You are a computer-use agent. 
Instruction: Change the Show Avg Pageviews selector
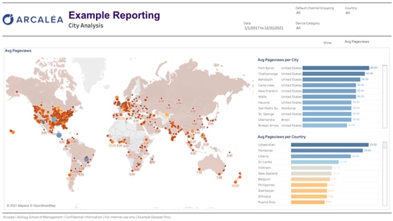356,42
